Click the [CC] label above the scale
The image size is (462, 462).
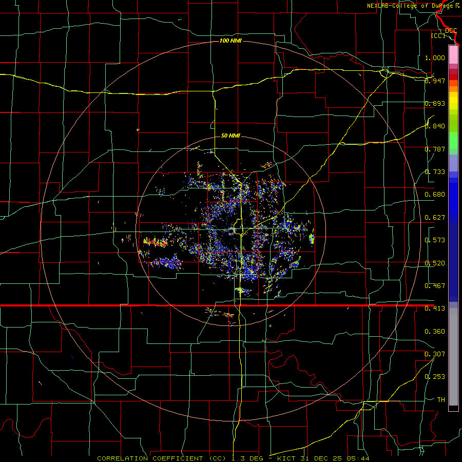pyautogui.click(x=438, y=36)
